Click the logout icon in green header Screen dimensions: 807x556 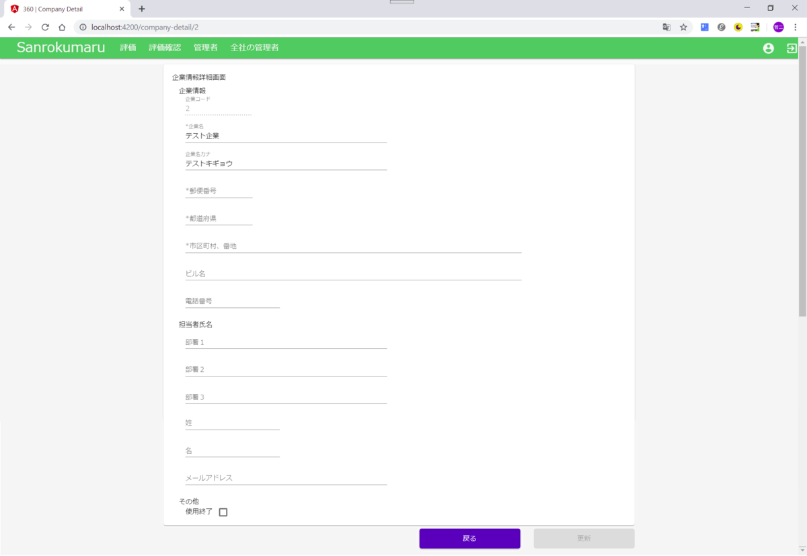point(792,48)
